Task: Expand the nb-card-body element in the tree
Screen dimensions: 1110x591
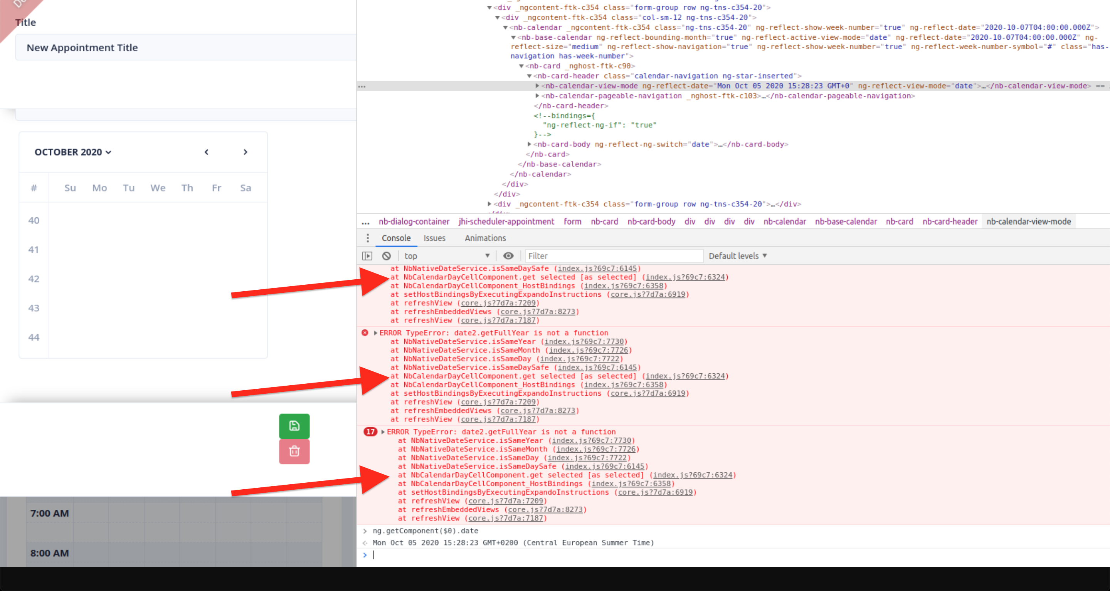Action: click(529, 144)
